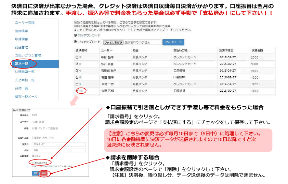Click the user cell 梅田 康子
The image size is (288, 184).
108,78
